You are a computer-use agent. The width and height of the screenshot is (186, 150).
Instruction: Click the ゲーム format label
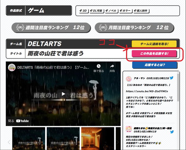pyautogui.click(x=36, y=10)
